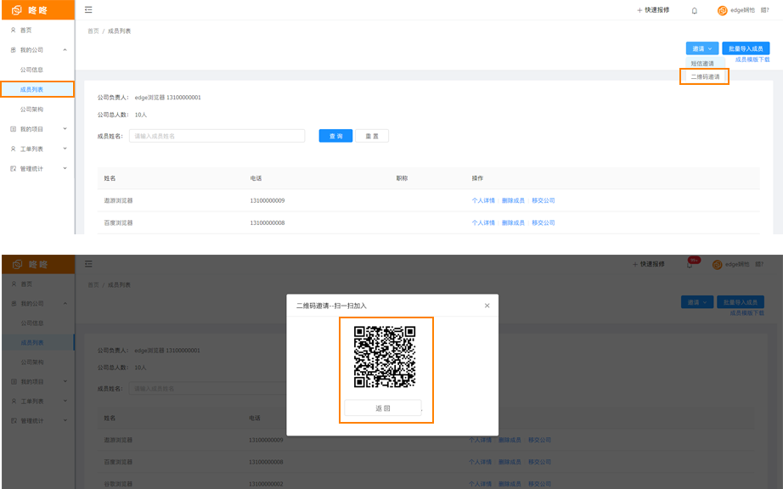
Task: Close the 二维码邀请 dialog with the X
Action: pyautogui.click(x=487, y=306)
